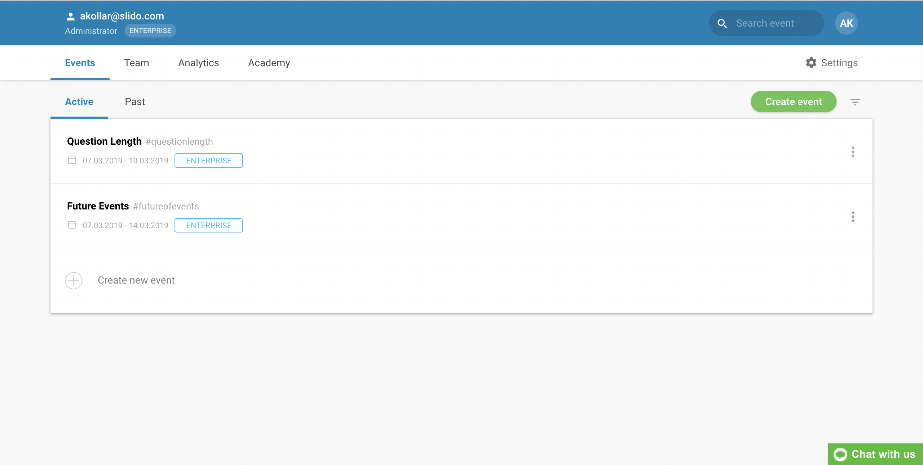Open the AK avatar menu
This screenshot has width=923, height=465.
[x=846, y=23]
